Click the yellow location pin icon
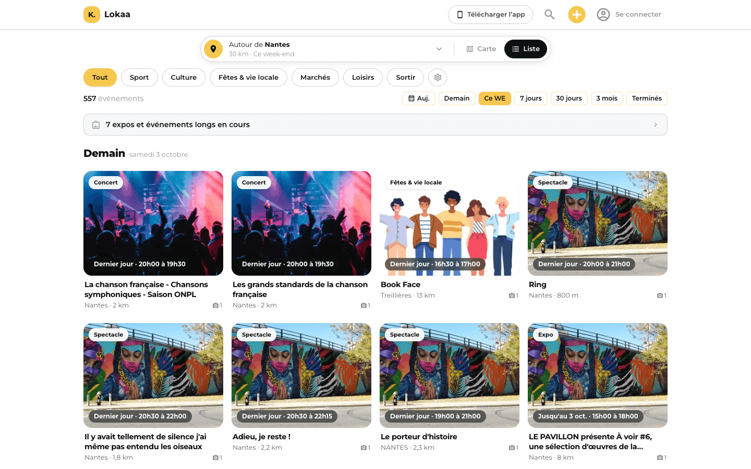Viewport: 751px width, 469px height. coord(213,49)
